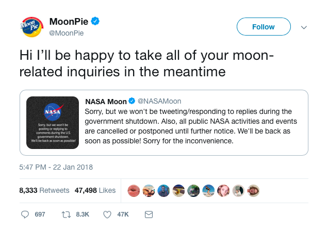The width and height of the screenshot is (328, 232).
Task: Expand the tweet options chevron menu
Action: [304, 27]
